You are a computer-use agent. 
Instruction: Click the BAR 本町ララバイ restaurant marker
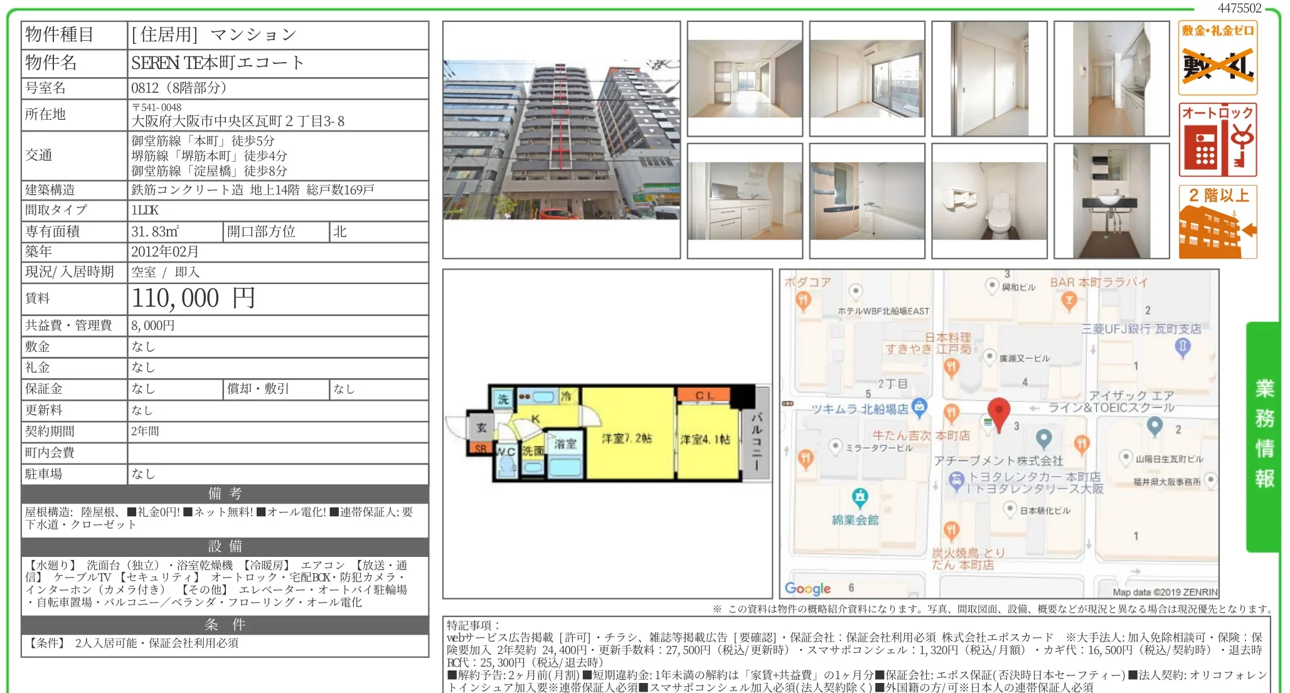click(1069, 302)
